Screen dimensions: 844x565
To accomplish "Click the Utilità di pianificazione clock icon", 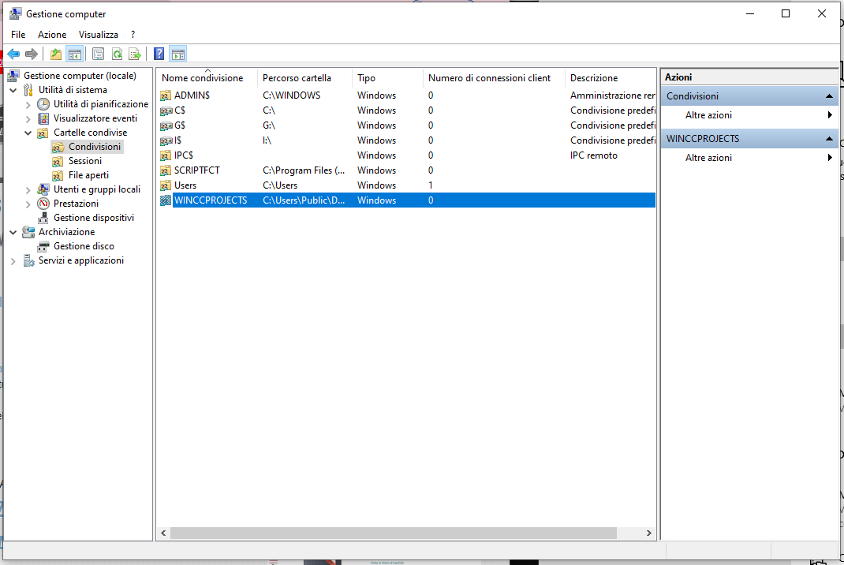I will click(x=43, y=104).
